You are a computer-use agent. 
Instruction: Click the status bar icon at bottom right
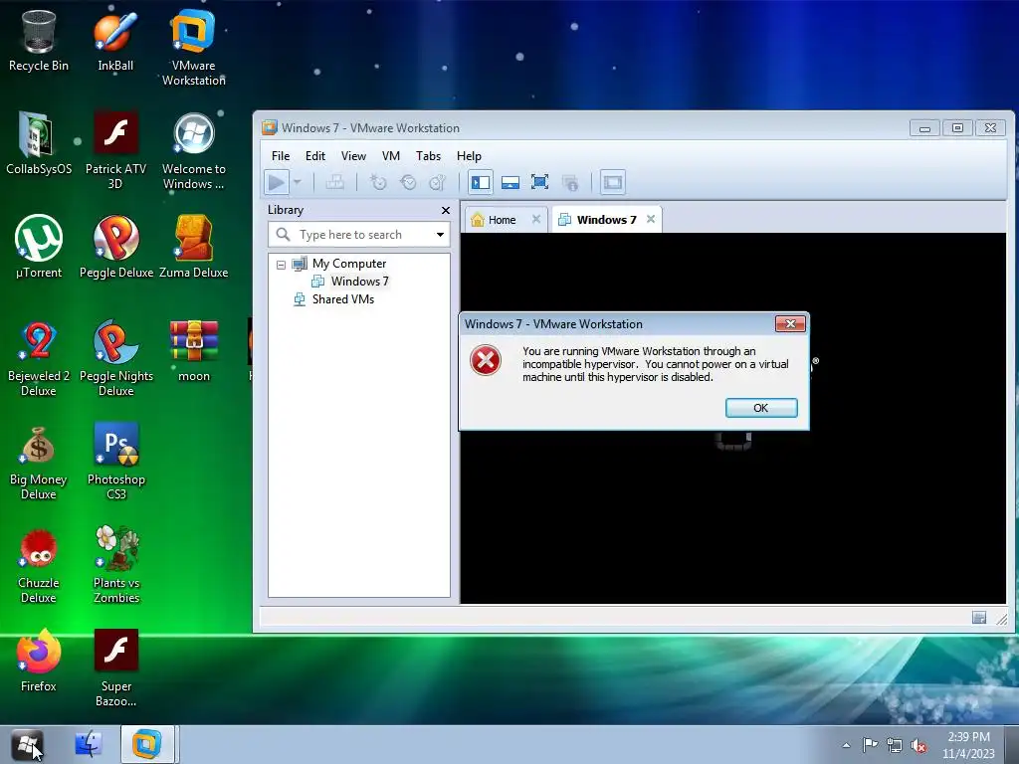click(x=979, y=618)
